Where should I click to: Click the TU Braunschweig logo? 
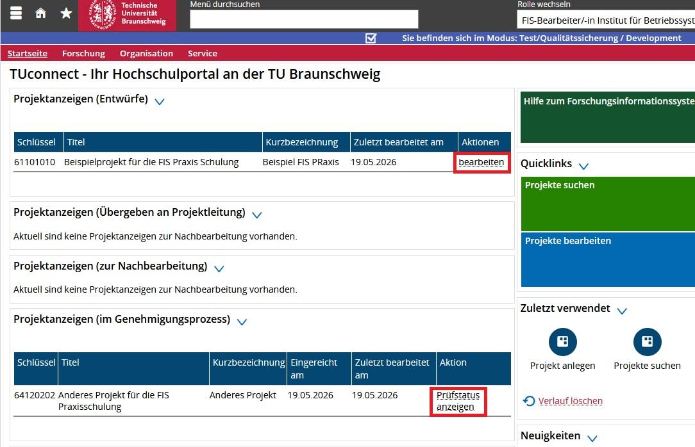[127, 15]
